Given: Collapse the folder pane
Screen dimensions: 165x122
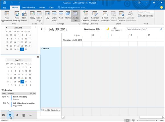Looking at the screenshot, I should [x=35, y=27].
